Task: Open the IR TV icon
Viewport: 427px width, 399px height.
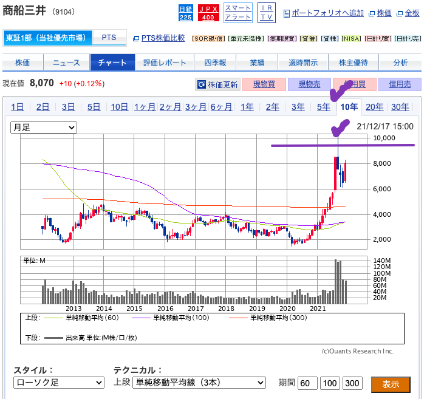Action: (266, 13)
